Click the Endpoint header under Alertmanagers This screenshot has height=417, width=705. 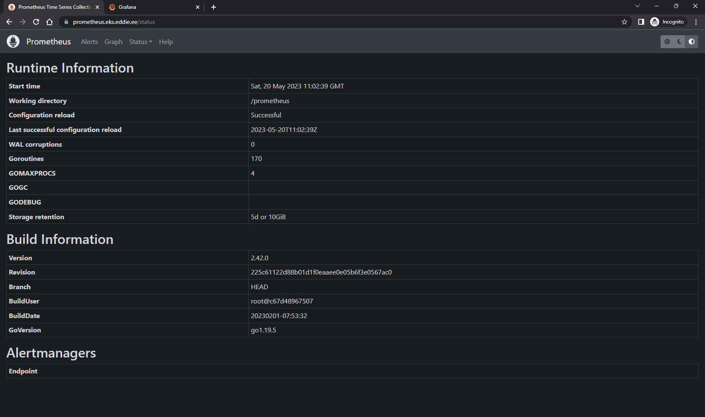(x=23, y=371)
